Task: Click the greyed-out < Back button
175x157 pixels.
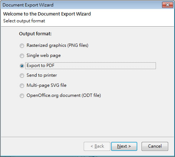Action: coord(97,146)
